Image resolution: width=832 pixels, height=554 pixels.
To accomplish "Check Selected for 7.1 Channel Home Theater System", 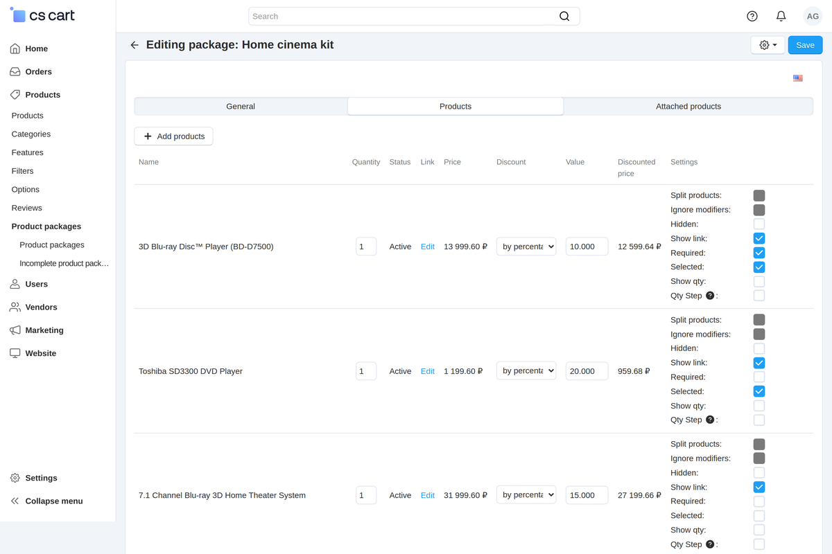I will click(759, 515).
